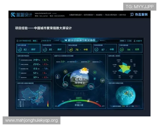Click the 16.7% green increase value
The image size is (159, 127).
coord(45,60)
